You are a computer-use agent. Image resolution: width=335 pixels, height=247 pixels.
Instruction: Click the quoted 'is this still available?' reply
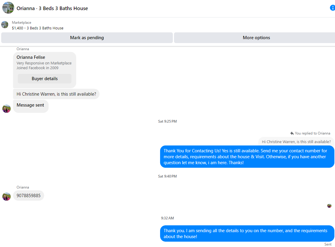pyautogui.click(x=296, y=142)
